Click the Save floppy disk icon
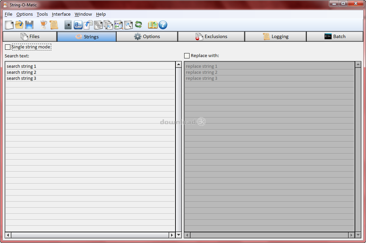Image resolution: width=366 pixels, height=243 pixels. click(x=29, y=25)
